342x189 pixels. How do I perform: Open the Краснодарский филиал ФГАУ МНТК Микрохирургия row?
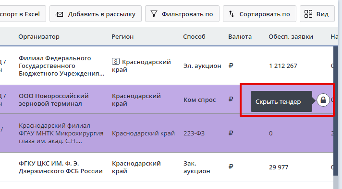point(167,133)
